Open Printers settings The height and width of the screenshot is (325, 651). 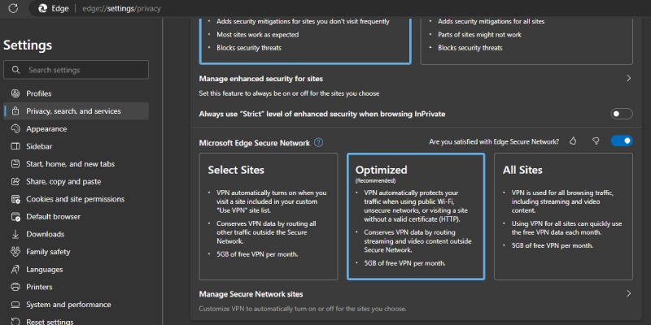(76, 287)
